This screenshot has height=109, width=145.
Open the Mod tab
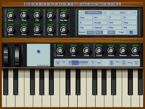pos(60,4)
